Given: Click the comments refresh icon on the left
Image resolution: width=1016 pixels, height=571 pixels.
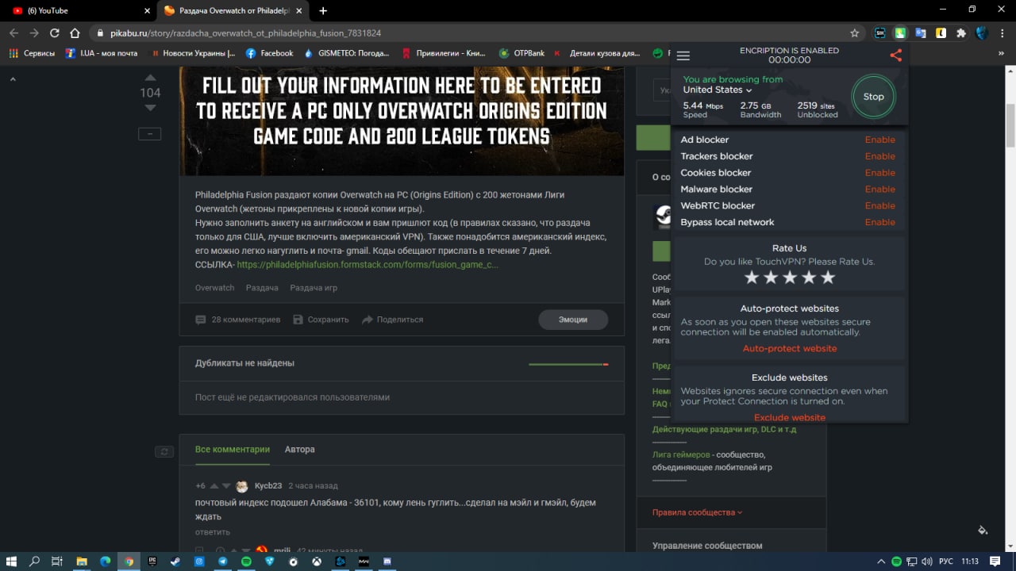Looking at the screenshot, I should coord(164,451).
